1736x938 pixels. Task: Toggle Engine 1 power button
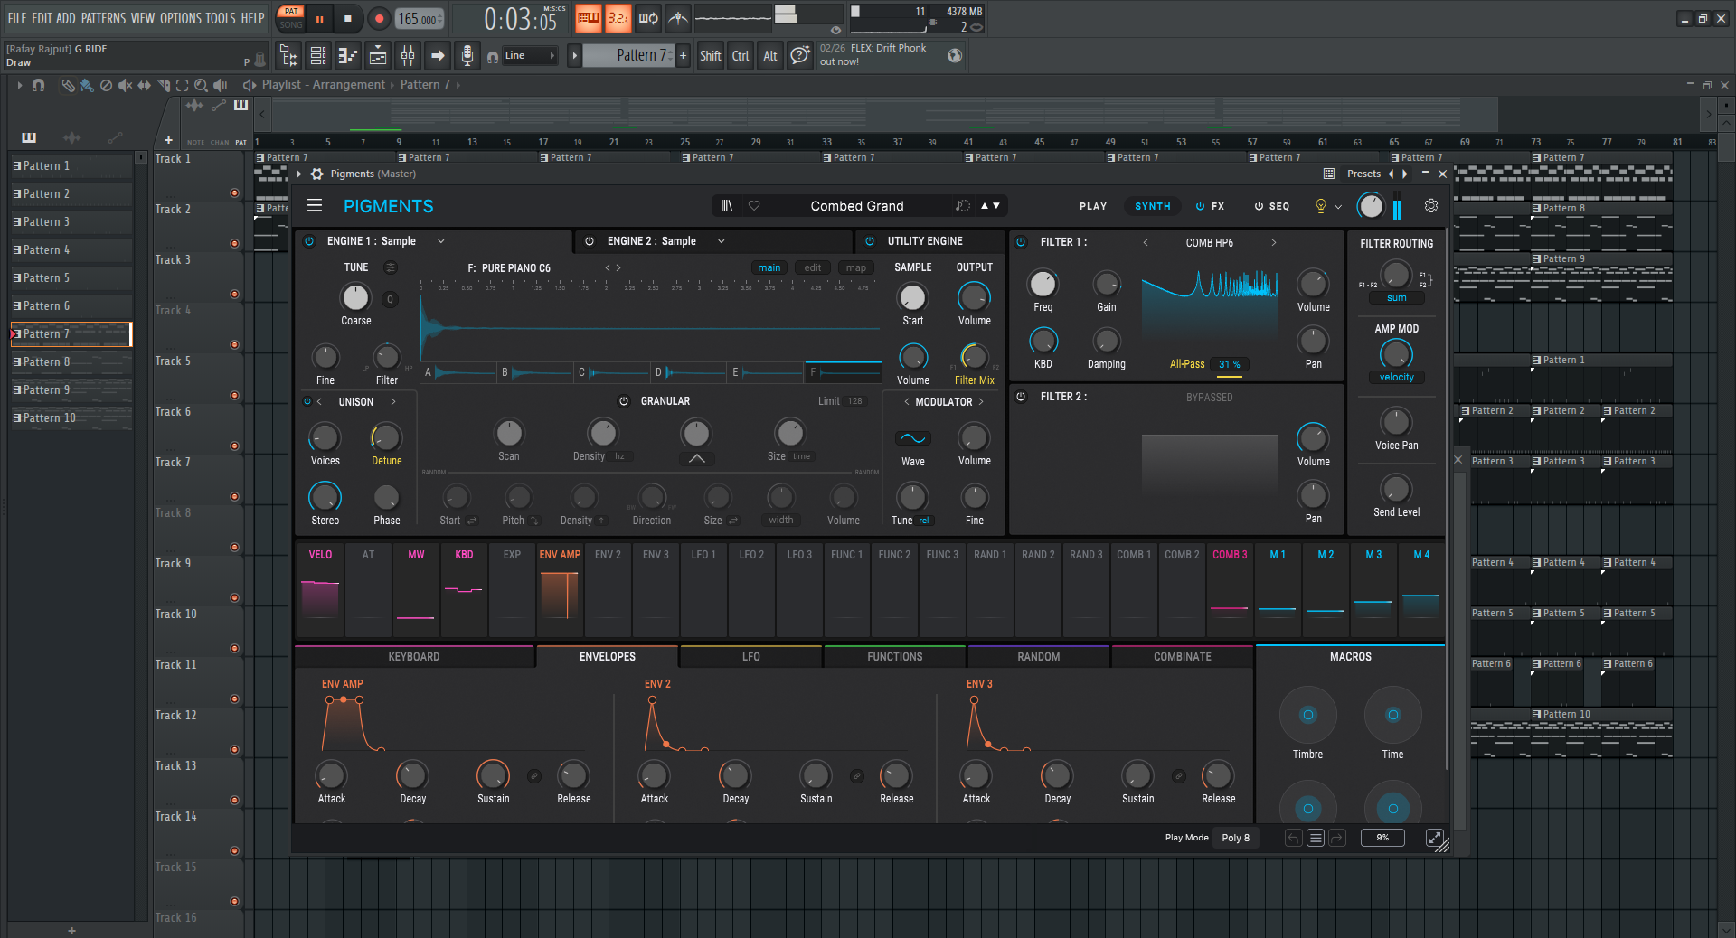tap(309, 241)
